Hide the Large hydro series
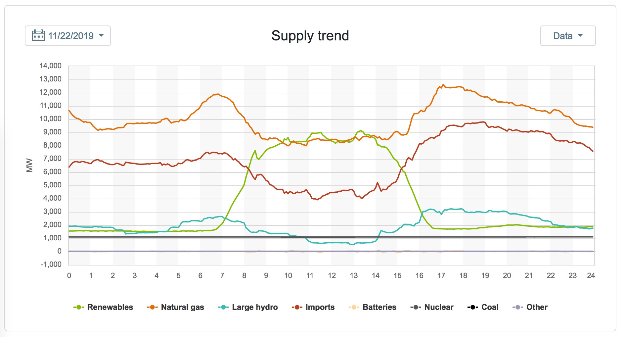Image resolution: width=624 pixels, height=337 pixels. tap(248, 307)
